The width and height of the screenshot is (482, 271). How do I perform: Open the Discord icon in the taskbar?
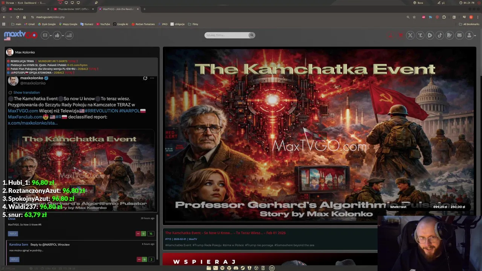(x=236, y=268)
